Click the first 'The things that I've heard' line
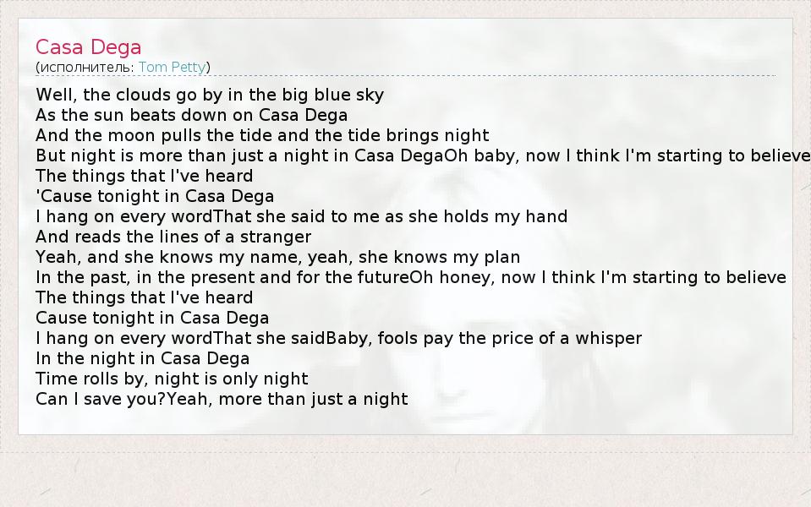Screen dimensions: 811x507 click(x=145, y=176)
